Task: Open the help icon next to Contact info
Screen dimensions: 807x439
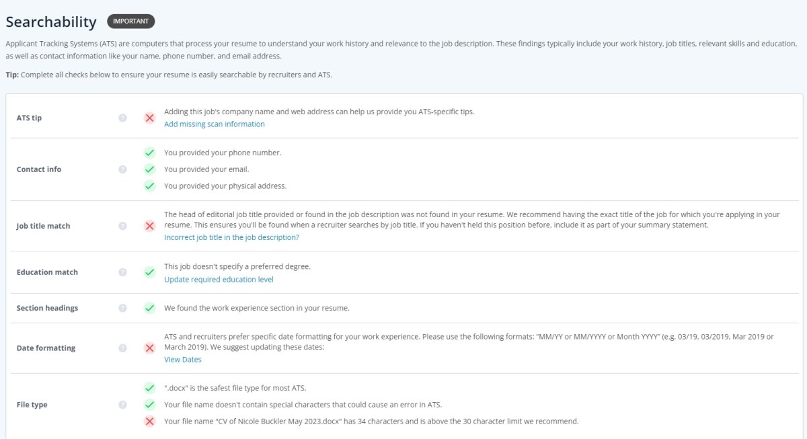Action: 122,169
